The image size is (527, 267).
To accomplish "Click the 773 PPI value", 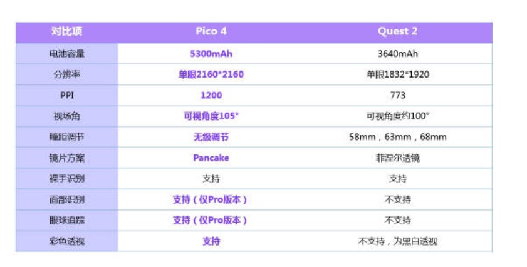I will point(398,95).
